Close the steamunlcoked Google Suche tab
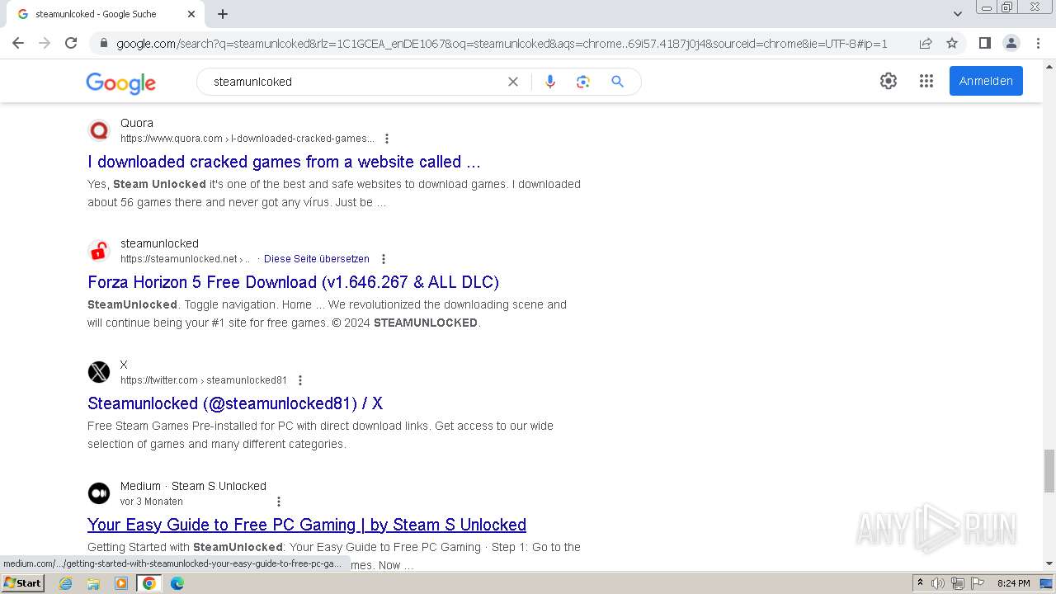 click(191, 14)
